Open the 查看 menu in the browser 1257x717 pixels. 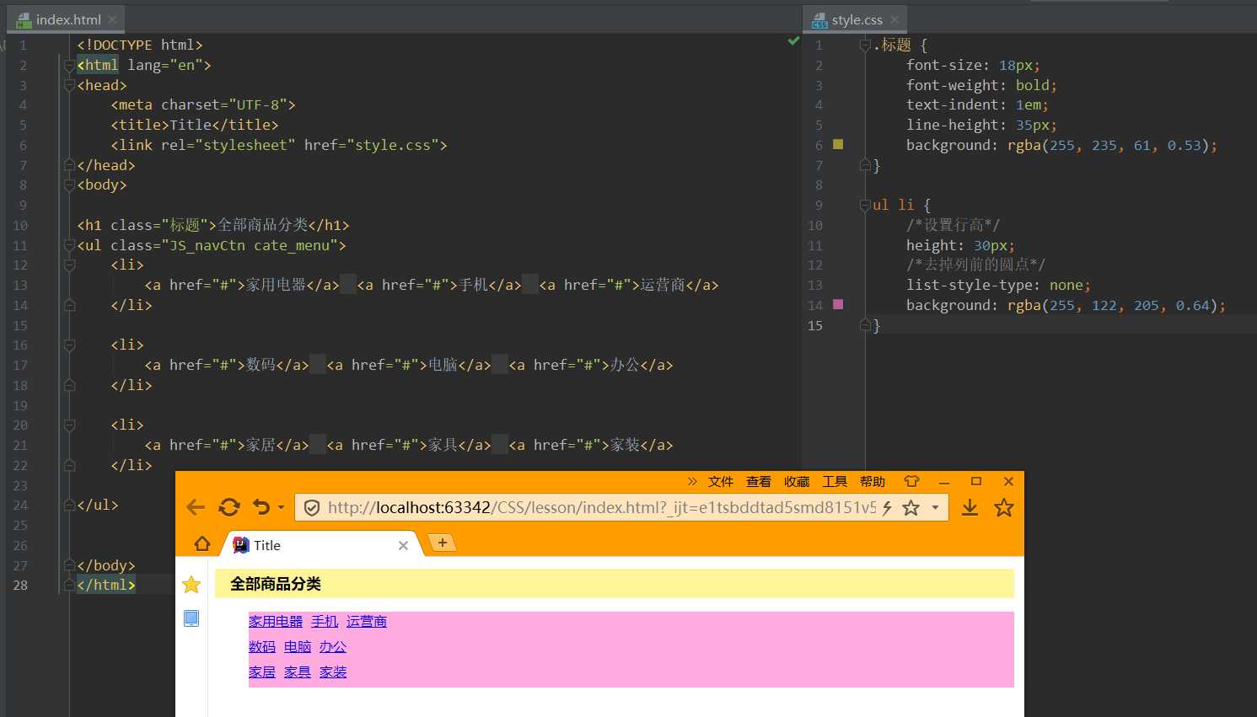click(x=759, y=482)
